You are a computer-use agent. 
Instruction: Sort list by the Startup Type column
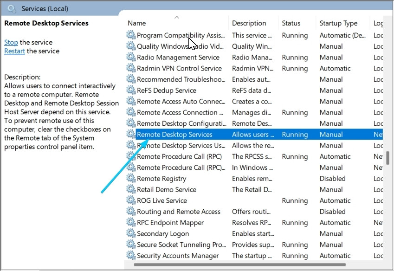(338, 23)
